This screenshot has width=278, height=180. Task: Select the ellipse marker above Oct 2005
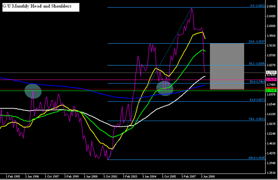pos(165,88)
